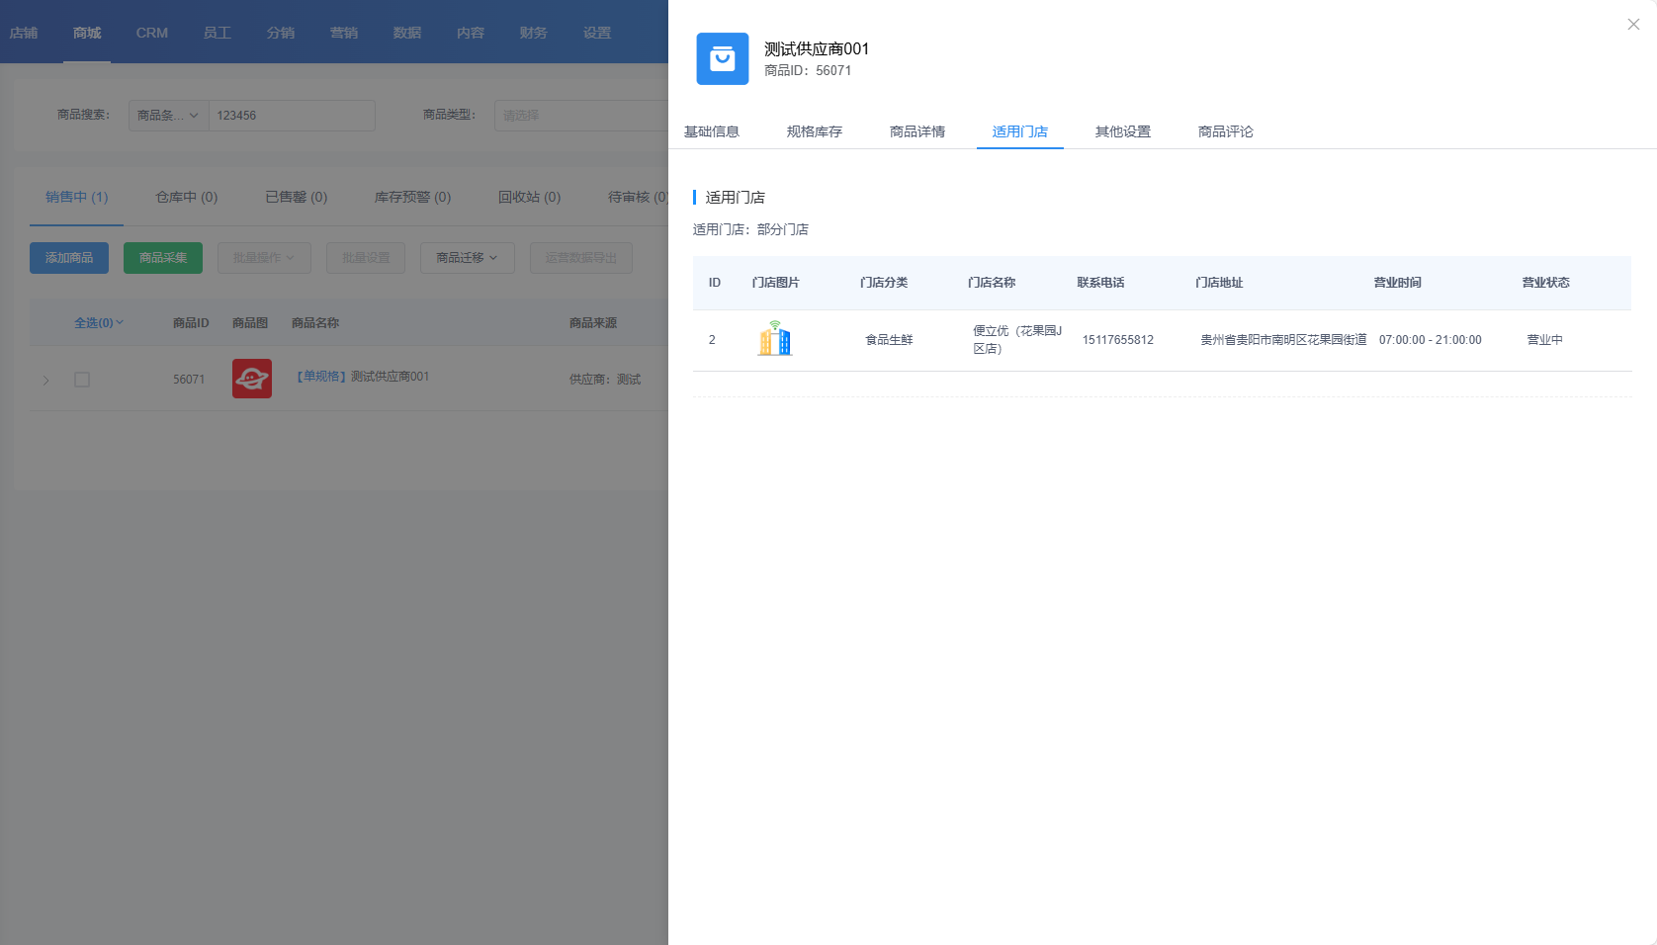This screenshot has height=945, width=1657.
Task: Expand the product 56071 row chevron
Action: (x=45, y=381)
